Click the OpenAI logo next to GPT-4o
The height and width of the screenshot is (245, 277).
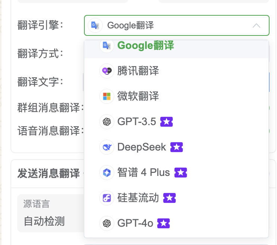(107, 223)
